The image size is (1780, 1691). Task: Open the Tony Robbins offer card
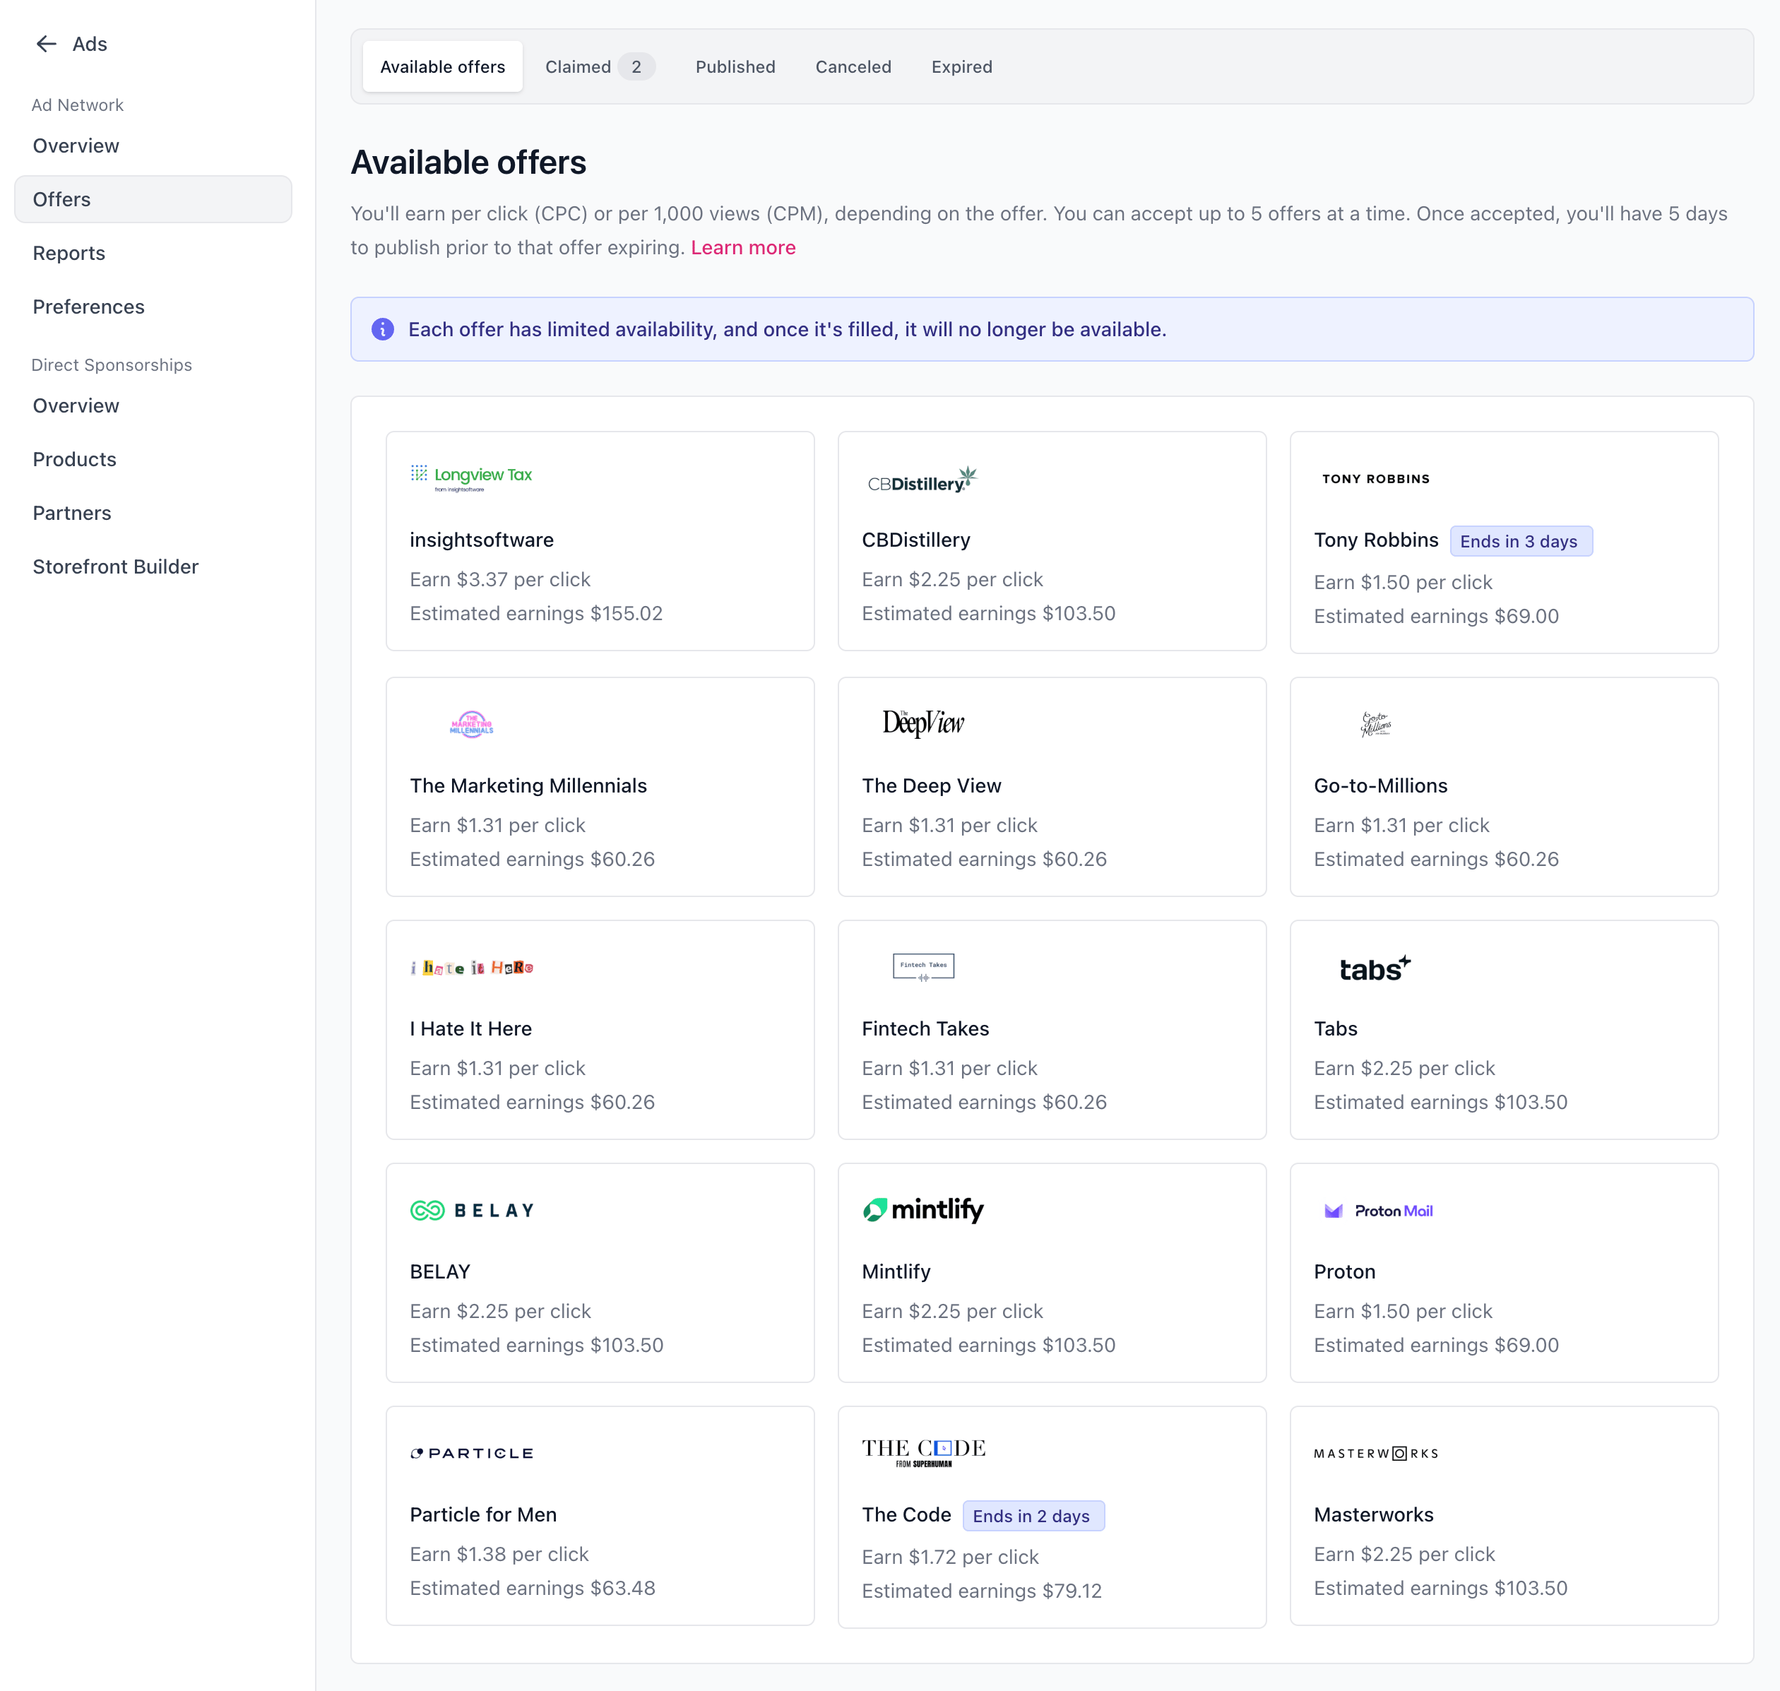point(1502,542)
